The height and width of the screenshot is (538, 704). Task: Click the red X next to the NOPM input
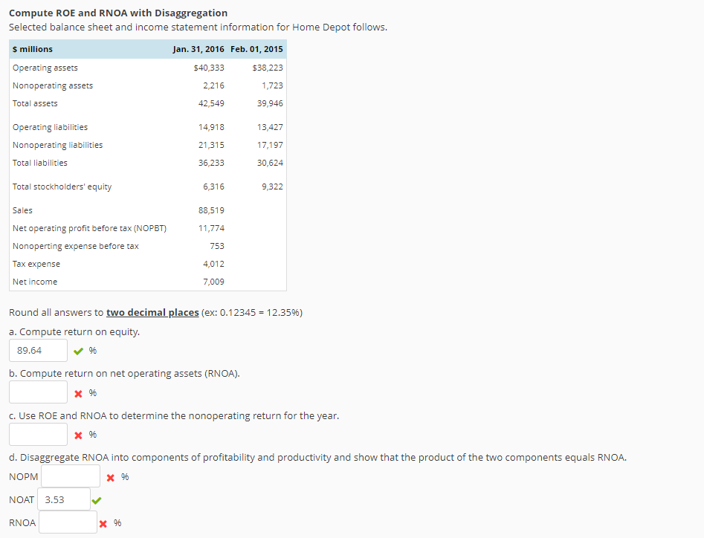[x=112, y=476]
